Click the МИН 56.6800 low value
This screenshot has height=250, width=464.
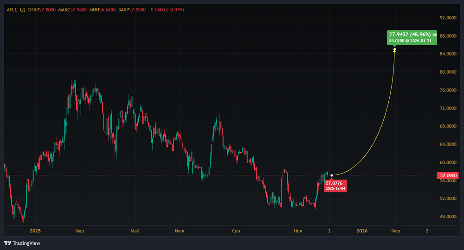click(103, 10)
